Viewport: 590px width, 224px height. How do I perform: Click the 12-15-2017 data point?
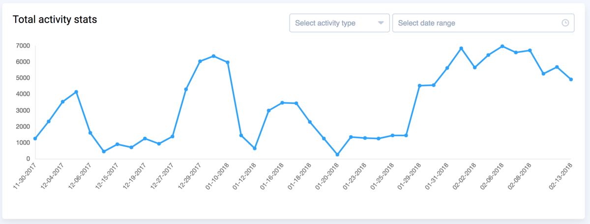(x=118, y=144)
